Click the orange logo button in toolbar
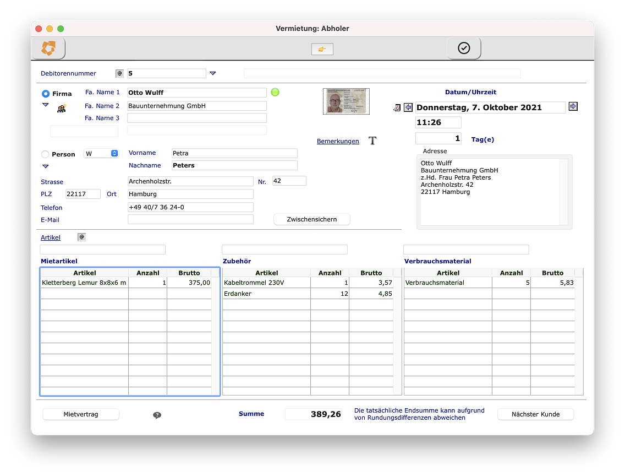The image size is (625, 476). click(49, 48)
